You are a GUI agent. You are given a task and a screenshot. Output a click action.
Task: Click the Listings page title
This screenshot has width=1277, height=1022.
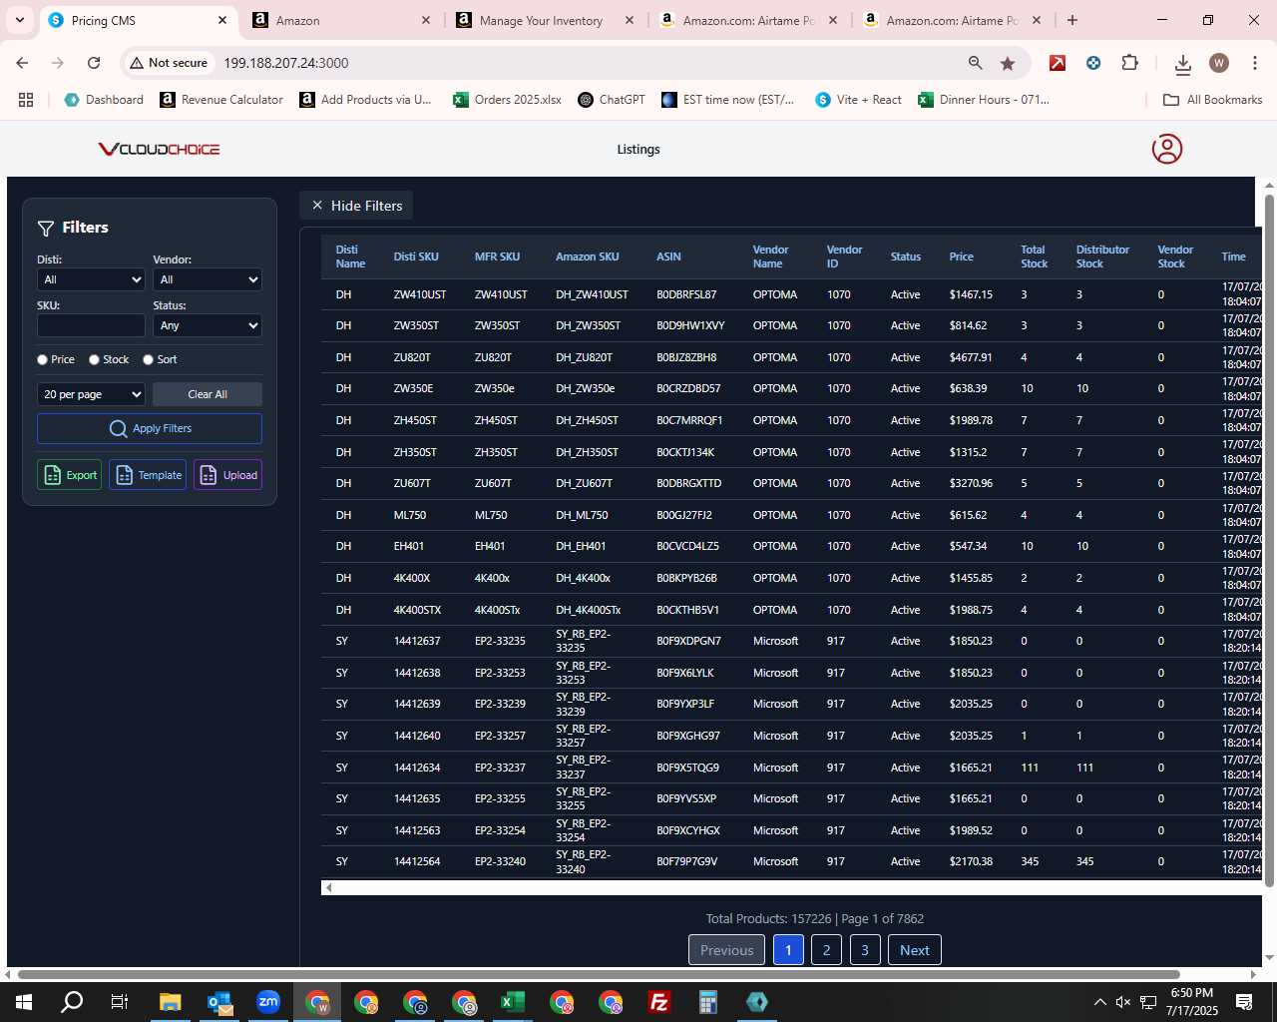pyautogui.click(x=638, y=150)
